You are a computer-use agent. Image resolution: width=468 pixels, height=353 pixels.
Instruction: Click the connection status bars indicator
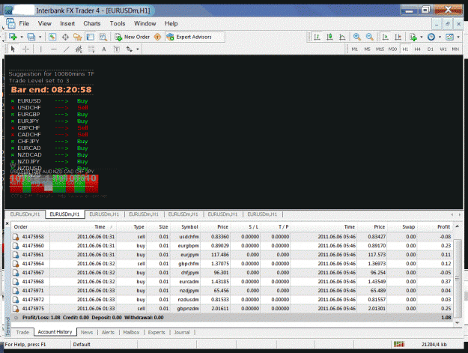(x=399, y=344)
